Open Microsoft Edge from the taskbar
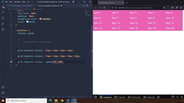This screenshot has height=103, width=184. tap(50, 100)
